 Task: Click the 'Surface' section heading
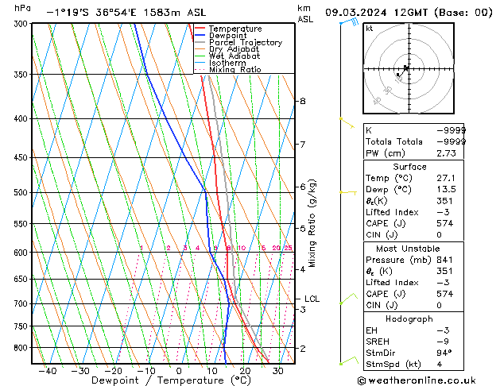(409, 167)
